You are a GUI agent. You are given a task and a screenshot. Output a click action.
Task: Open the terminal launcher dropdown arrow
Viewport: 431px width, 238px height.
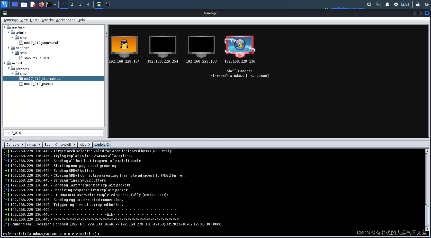tap(55, 4)
